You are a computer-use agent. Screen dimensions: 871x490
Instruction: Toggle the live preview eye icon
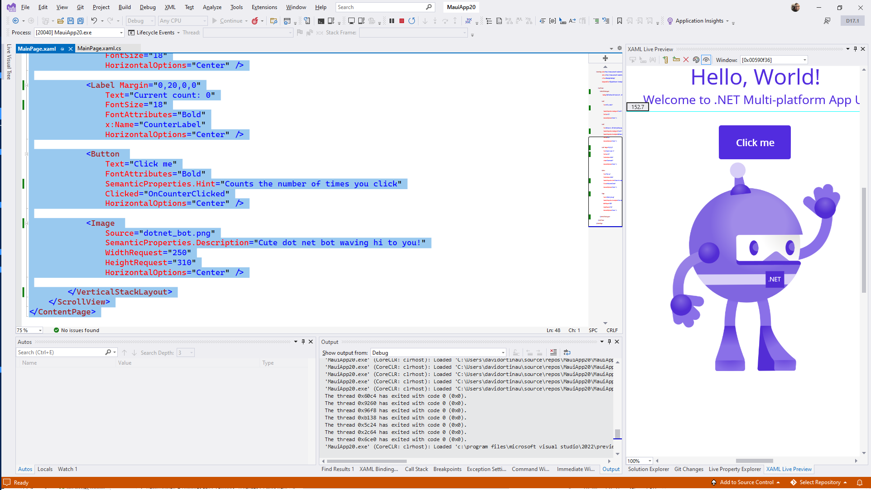[706, 59]
